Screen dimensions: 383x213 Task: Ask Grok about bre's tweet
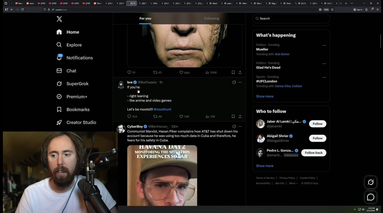pos(234,82)
